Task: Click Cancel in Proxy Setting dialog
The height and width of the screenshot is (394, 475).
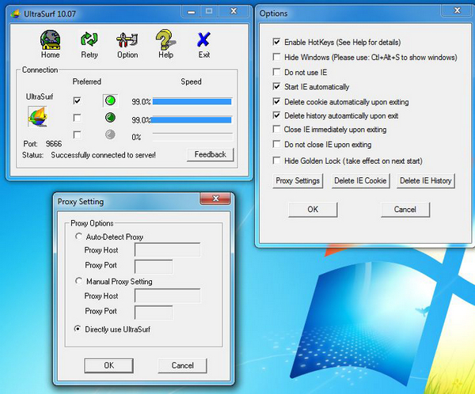Action: pyautogui.click(x=182, y=366)
